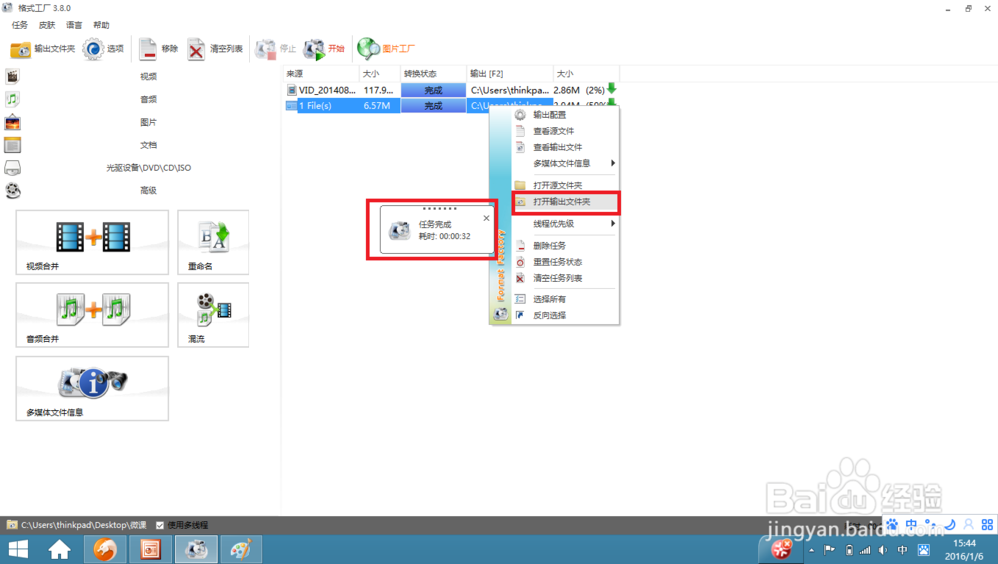
Task: Open the 重命名 rename tool
Action: [214, 242]
